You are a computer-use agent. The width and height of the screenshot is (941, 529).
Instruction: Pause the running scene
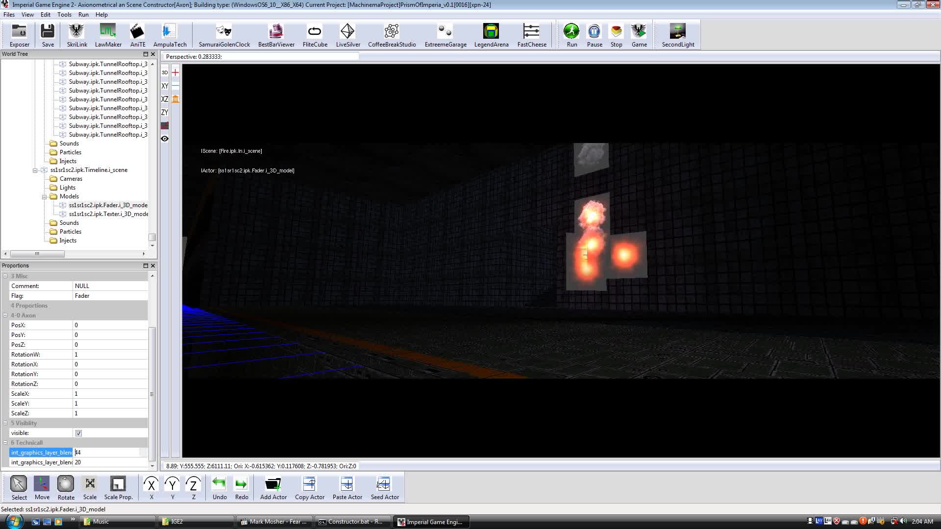pos(594,35)
